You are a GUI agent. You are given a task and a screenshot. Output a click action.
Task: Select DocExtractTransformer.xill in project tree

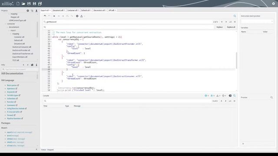23,54
